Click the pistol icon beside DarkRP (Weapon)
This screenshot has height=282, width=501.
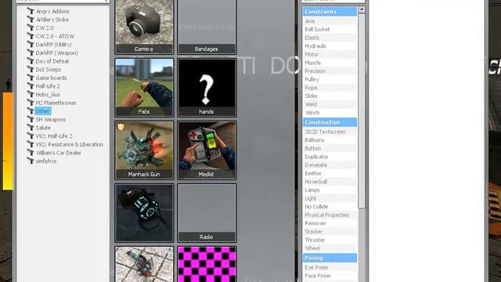click(x=31, y=52)
